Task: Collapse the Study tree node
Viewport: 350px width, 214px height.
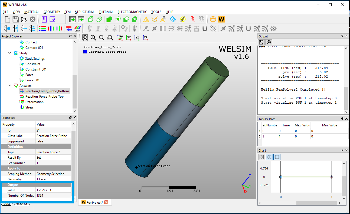Action: (10, 53)
